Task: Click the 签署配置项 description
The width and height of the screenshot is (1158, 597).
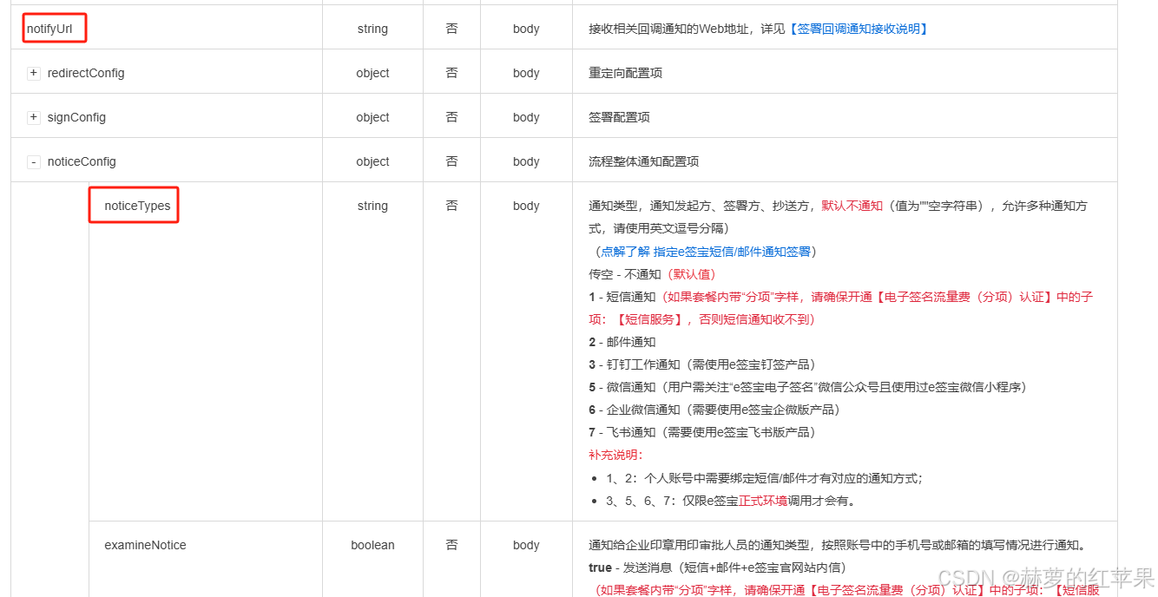Action: coord(619,117)
